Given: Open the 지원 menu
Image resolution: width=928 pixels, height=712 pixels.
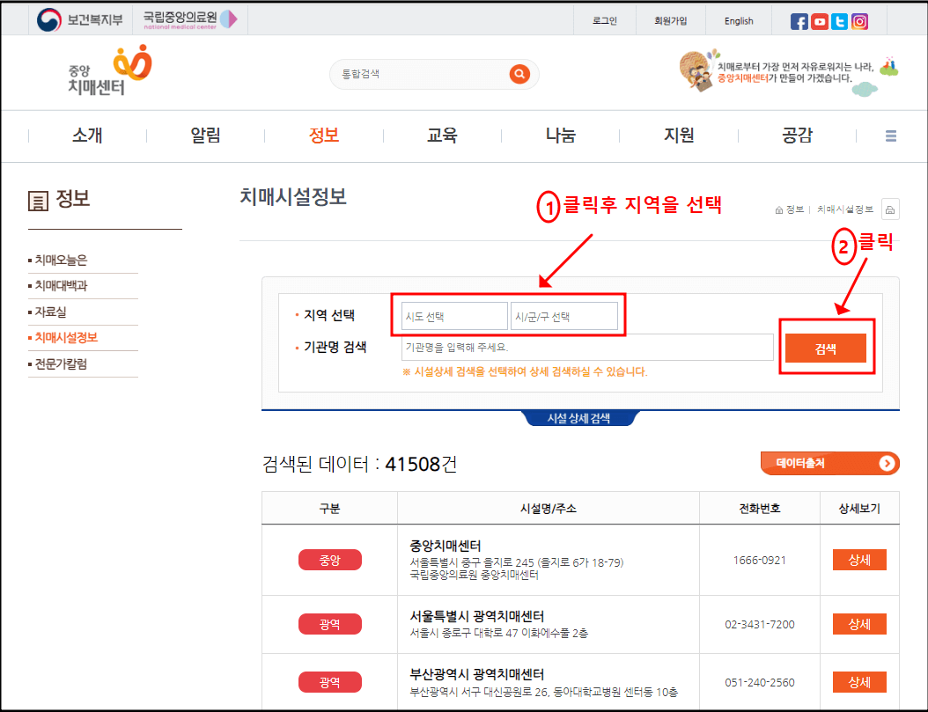Looking at the screenshot, I should pyautogui.click(x=677, y=136).
